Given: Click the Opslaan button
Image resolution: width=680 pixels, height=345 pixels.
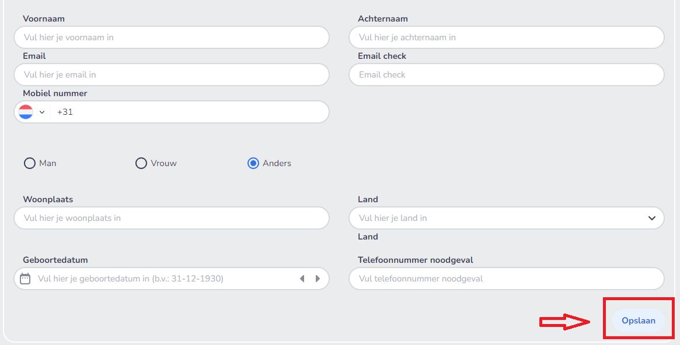Looking at the screenshot, I should (638, 321).
